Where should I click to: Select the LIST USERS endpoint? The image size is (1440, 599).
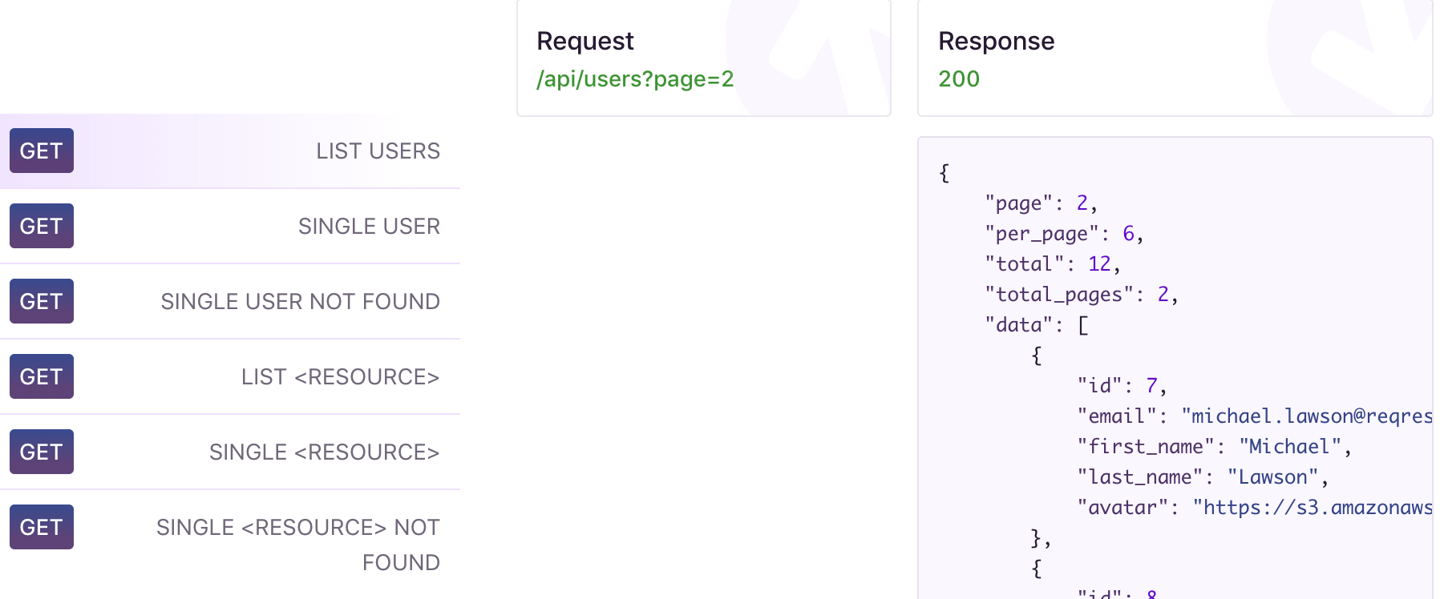(378, 151)
